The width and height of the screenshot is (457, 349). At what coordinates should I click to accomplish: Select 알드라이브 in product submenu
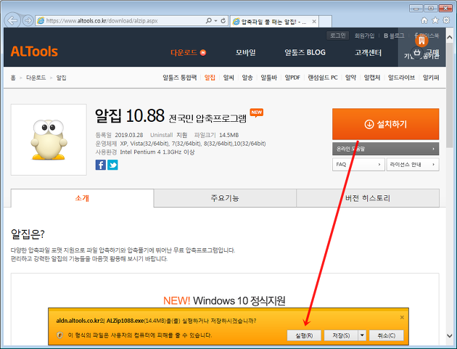402,78
